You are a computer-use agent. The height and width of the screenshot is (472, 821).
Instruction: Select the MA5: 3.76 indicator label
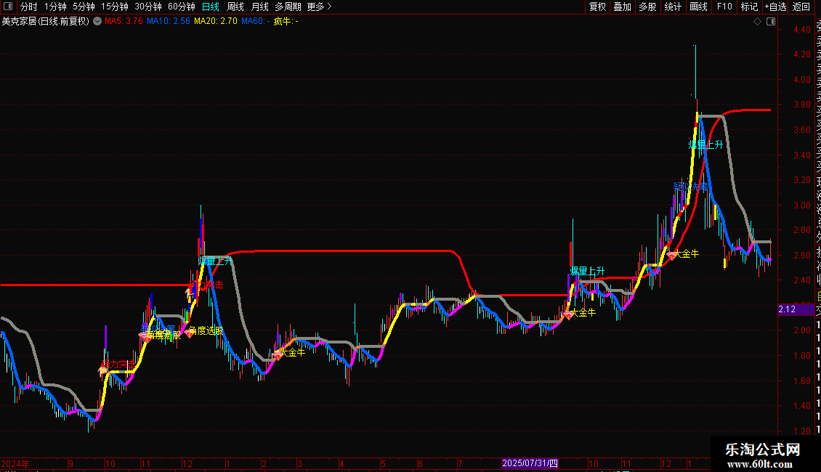(124, 22)
